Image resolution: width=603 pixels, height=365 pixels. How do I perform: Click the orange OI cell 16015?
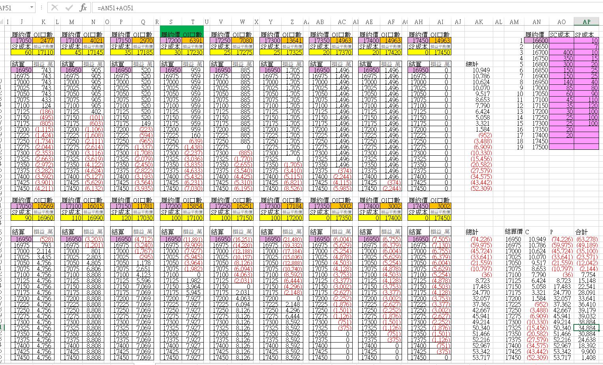click(94, 206)
